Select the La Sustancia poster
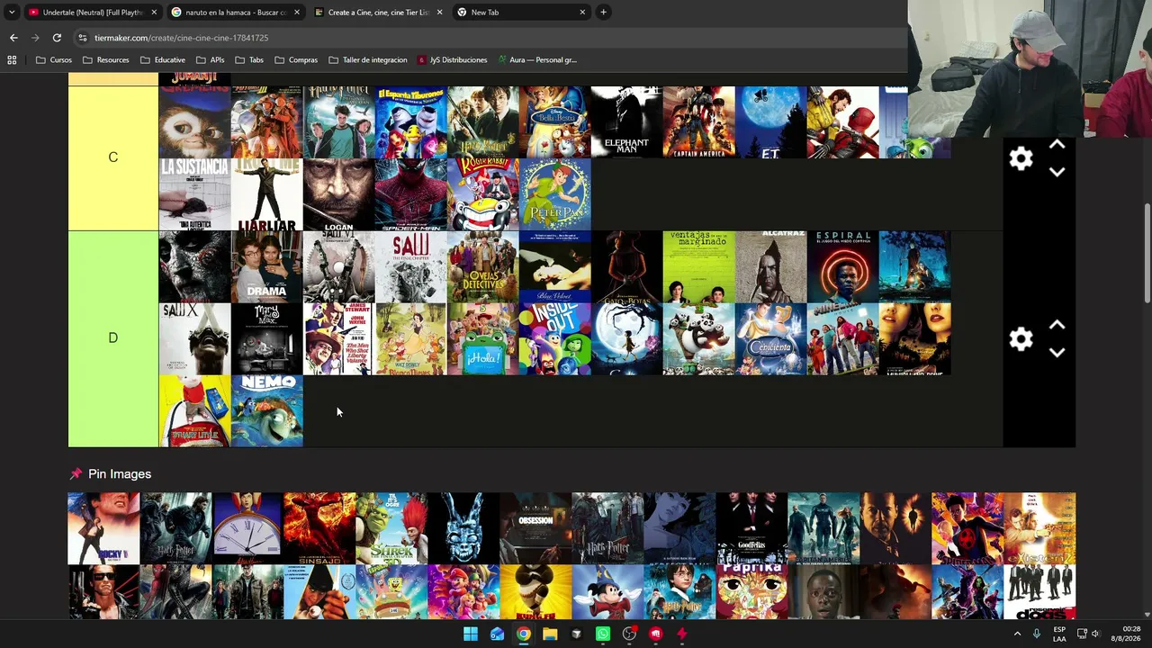 click(x=194, y=194)
